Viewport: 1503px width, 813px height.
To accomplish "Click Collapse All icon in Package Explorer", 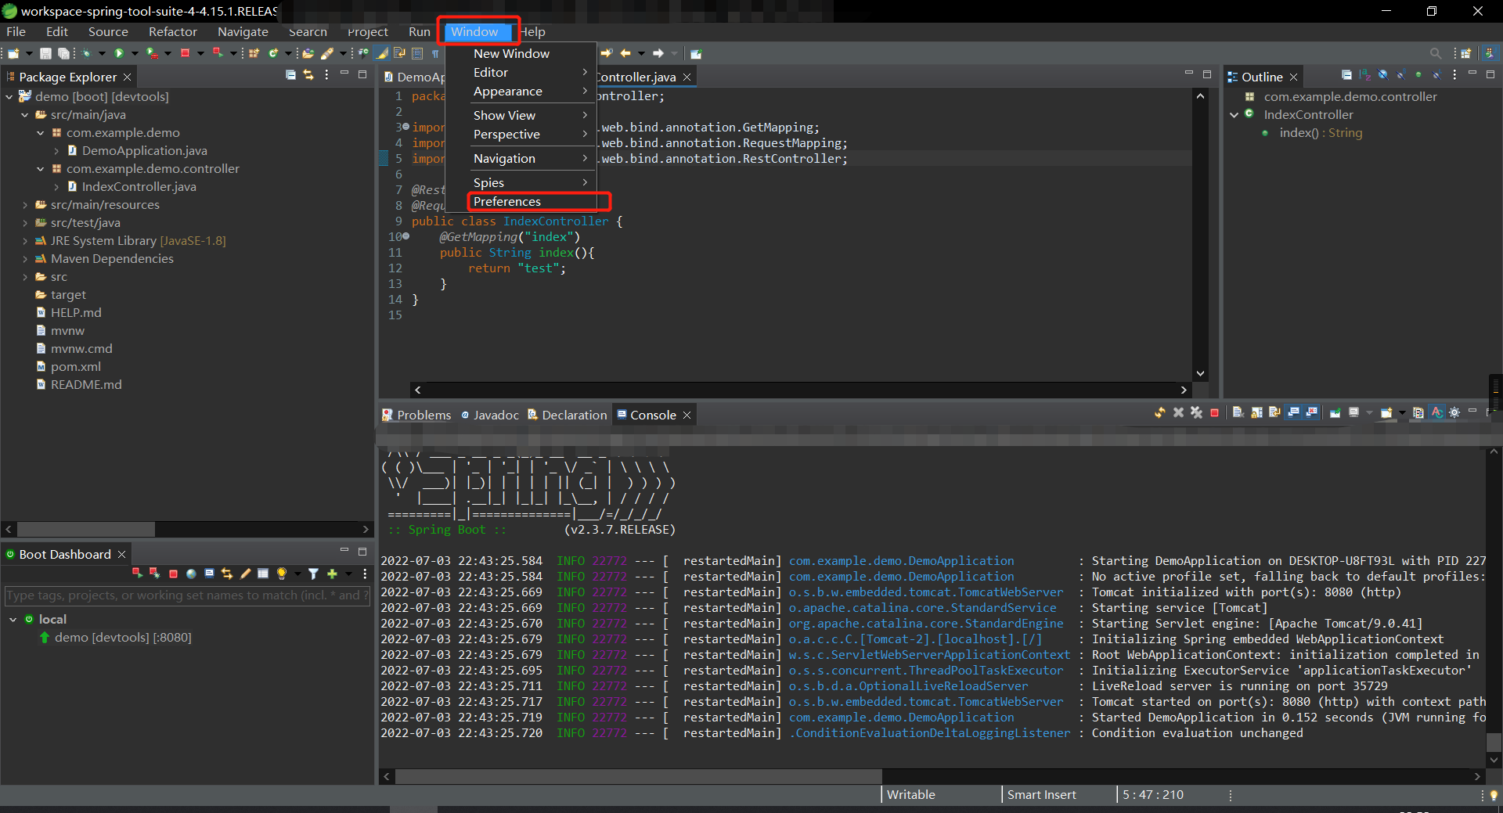I will pos(290,75).
